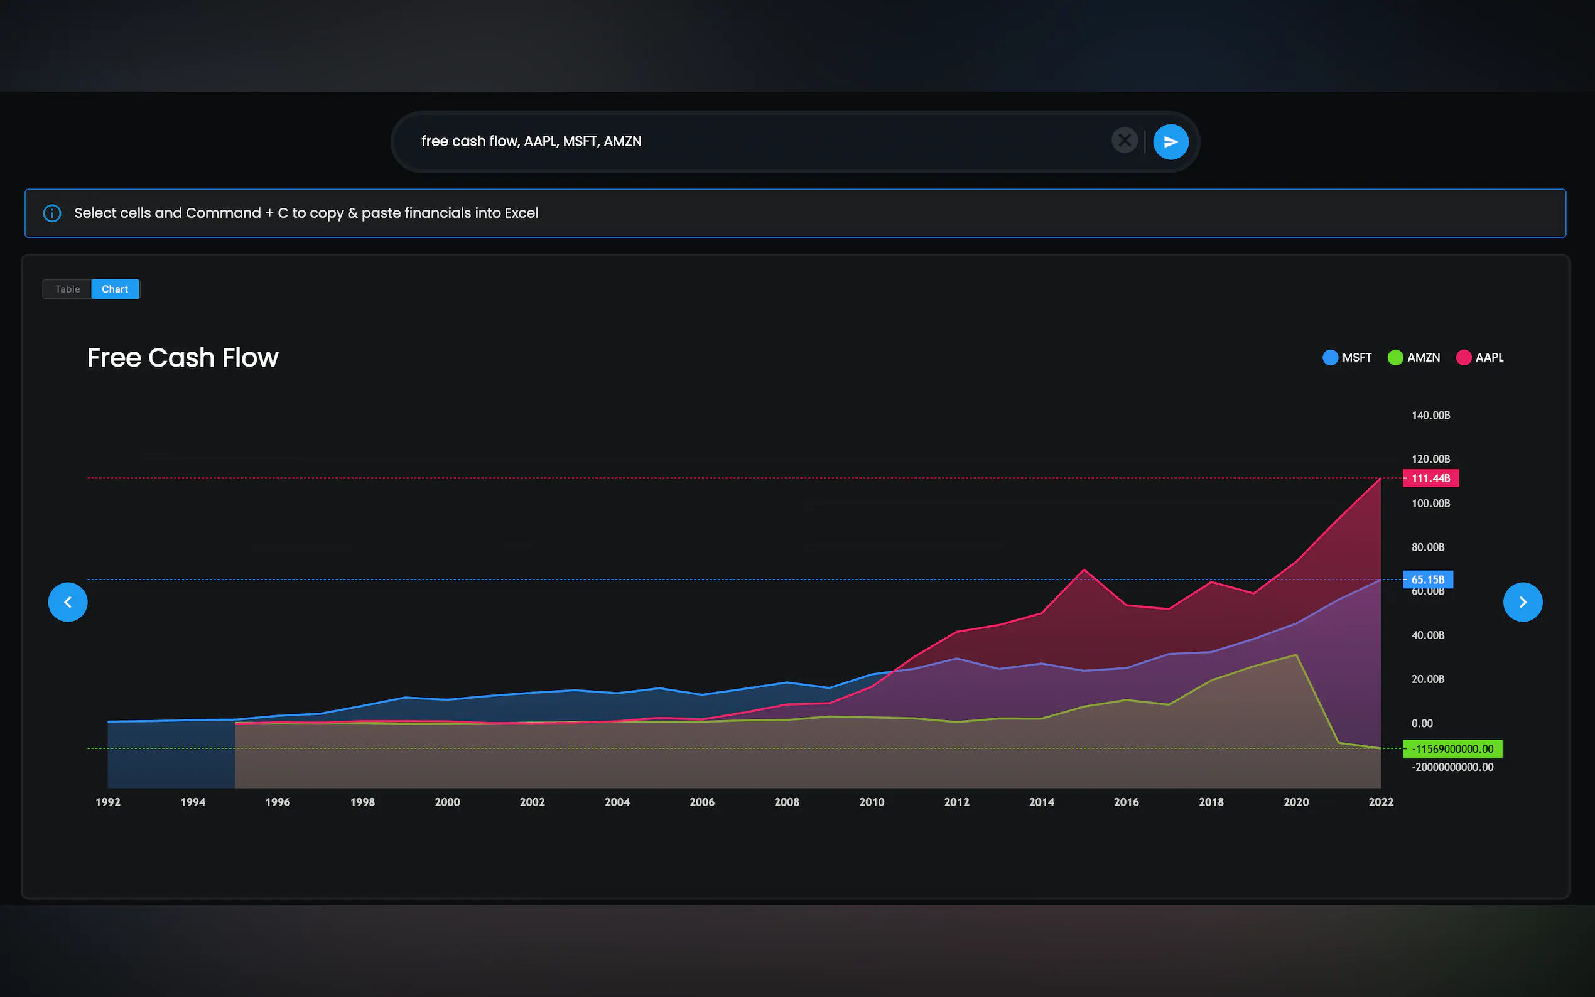Toggle AMZN series in legend
The image size is (1595, 997).
click(x=1423, y=357)
